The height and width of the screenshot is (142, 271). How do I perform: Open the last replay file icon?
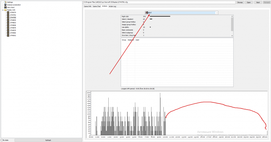click(8, 35)
